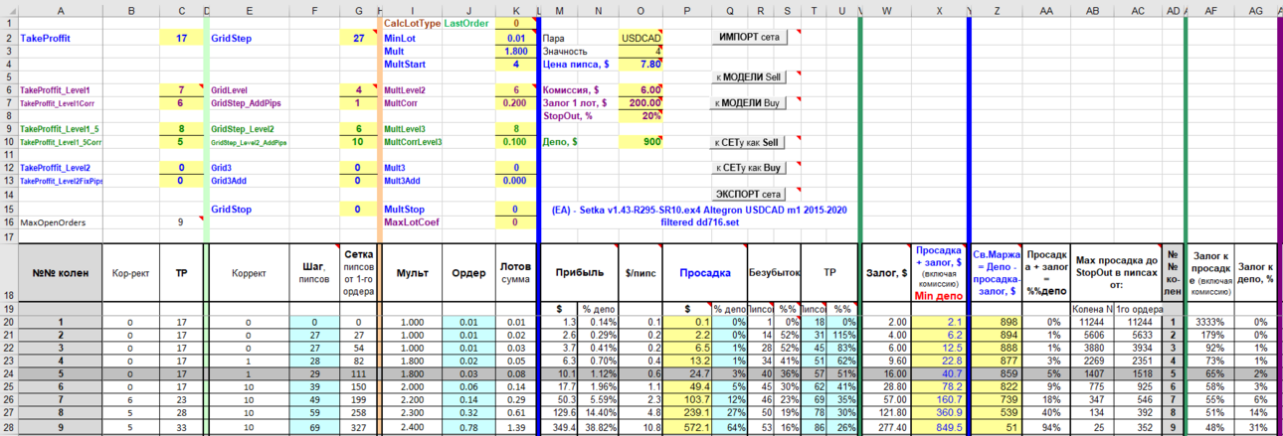
Task: Select the LastOrder text cell
Action: (x=467, y=23)
